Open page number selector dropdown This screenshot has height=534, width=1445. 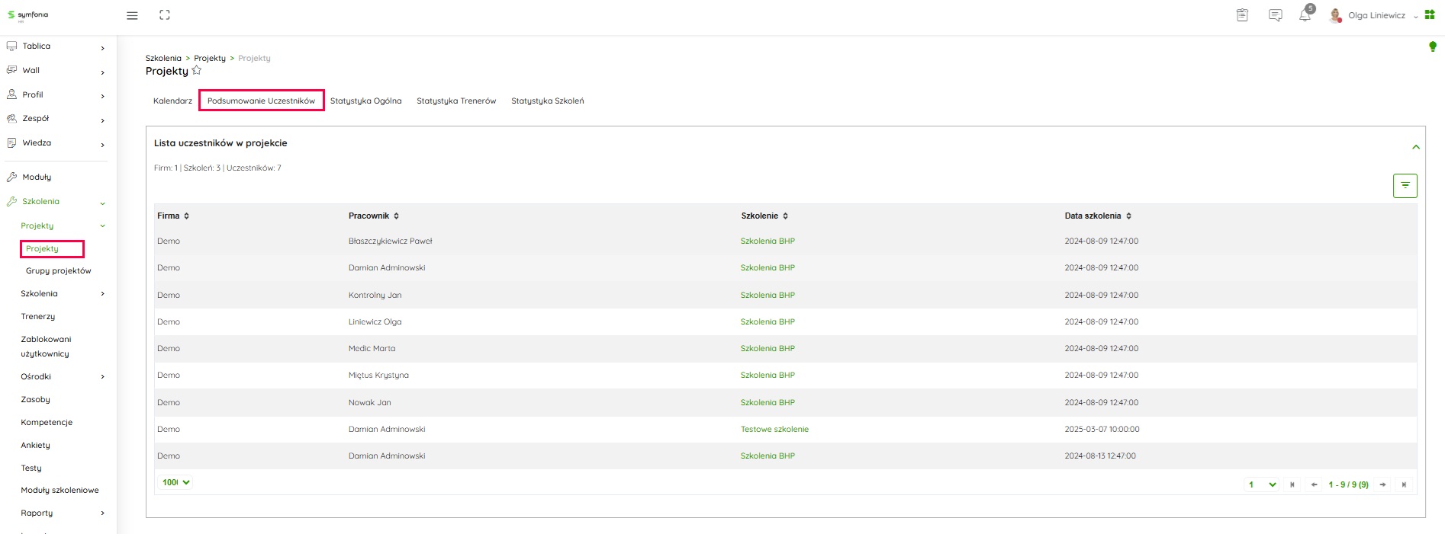coord(1262,484)
